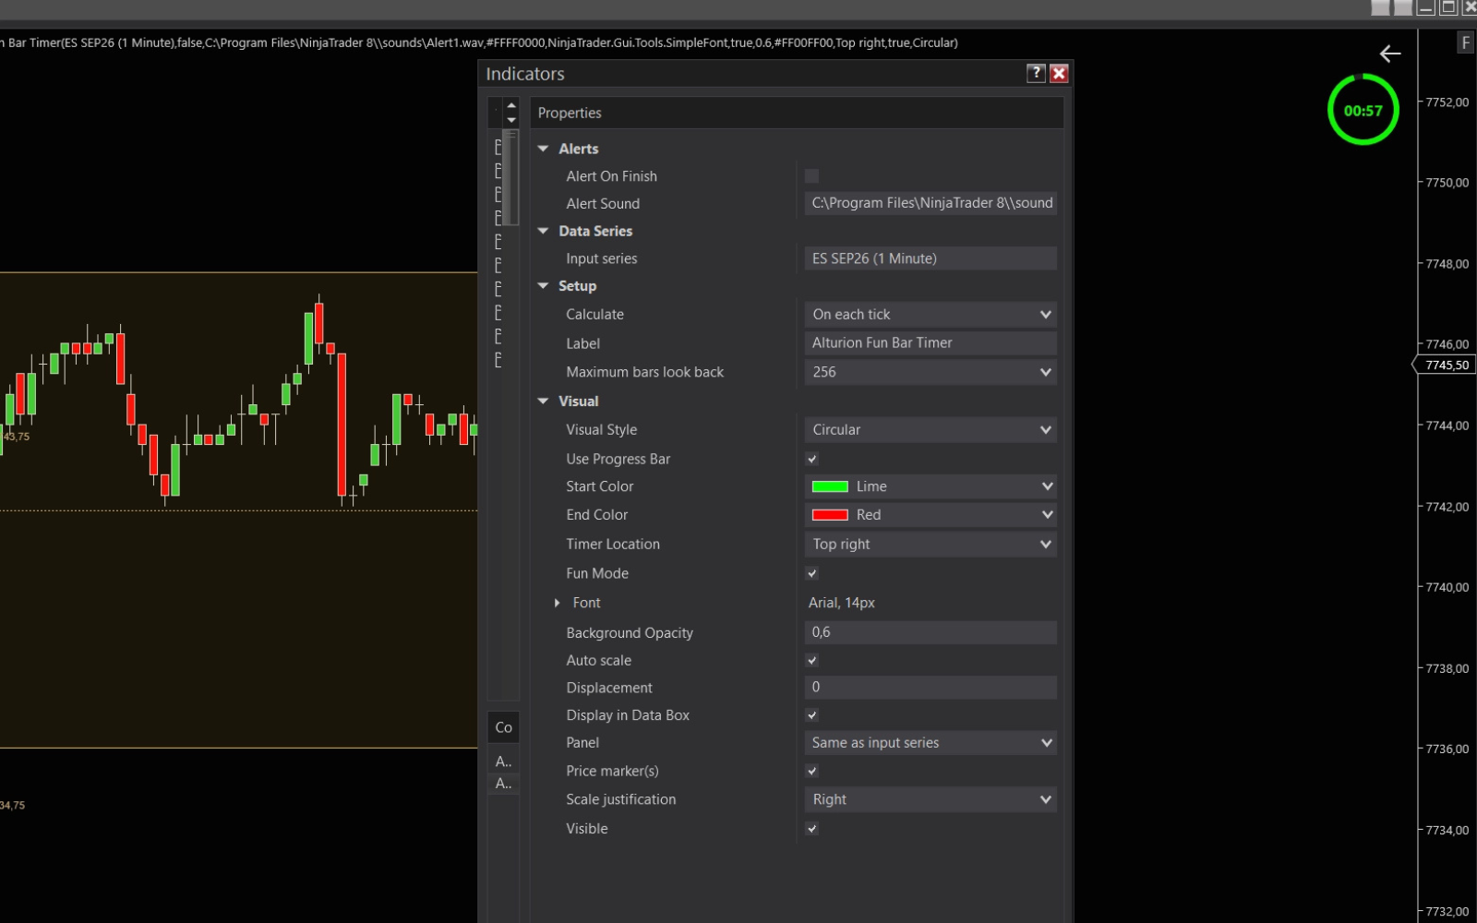
Task: Click the 'Co' header in configured list
Action: [503, 727]
